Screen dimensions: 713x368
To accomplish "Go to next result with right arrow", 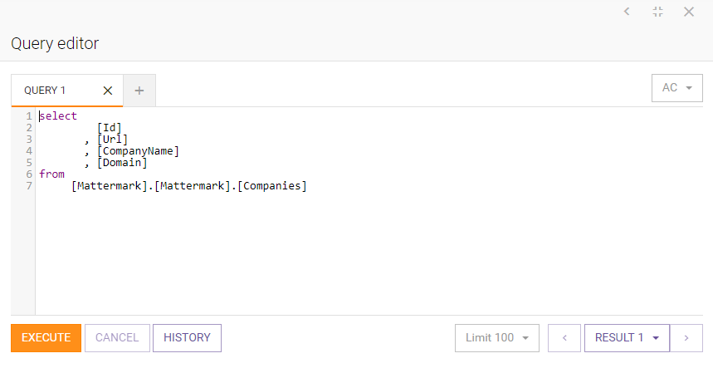I will [x=686, y=337].
